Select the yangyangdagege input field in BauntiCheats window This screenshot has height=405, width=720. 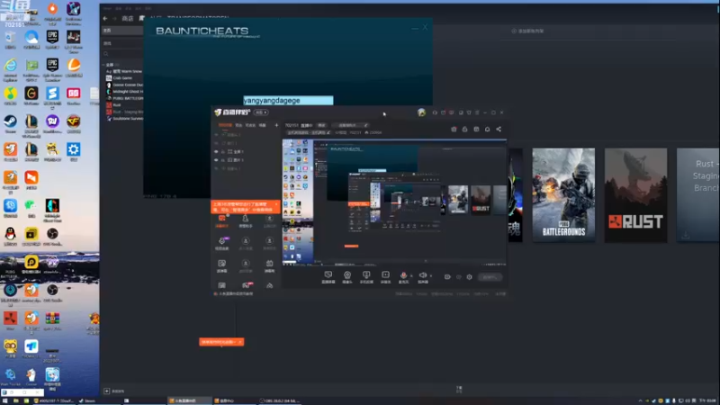[288, 100]
